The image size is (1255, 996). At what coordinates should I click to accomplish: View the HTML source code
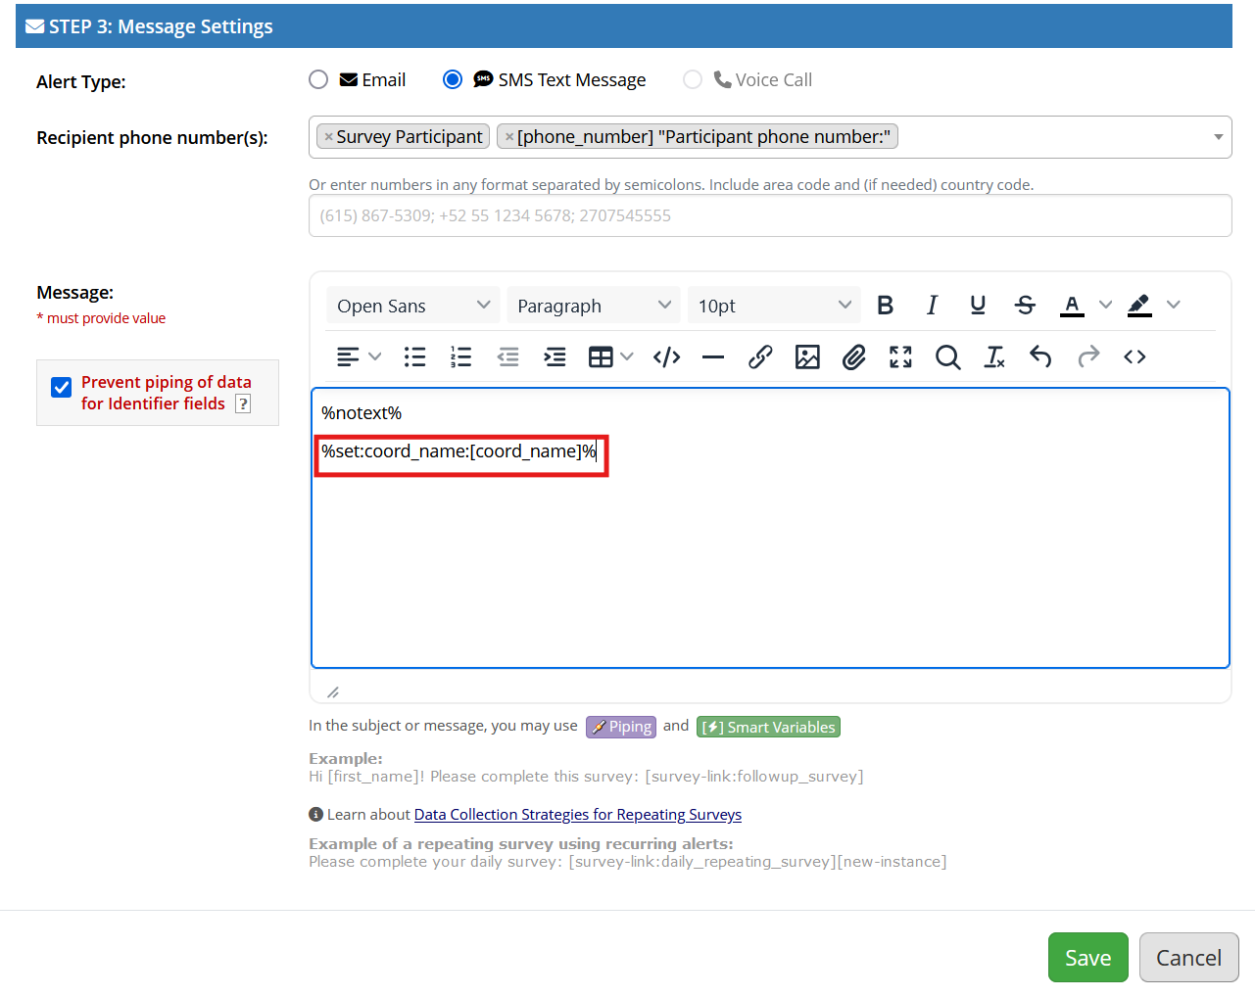click(1134, 356)
